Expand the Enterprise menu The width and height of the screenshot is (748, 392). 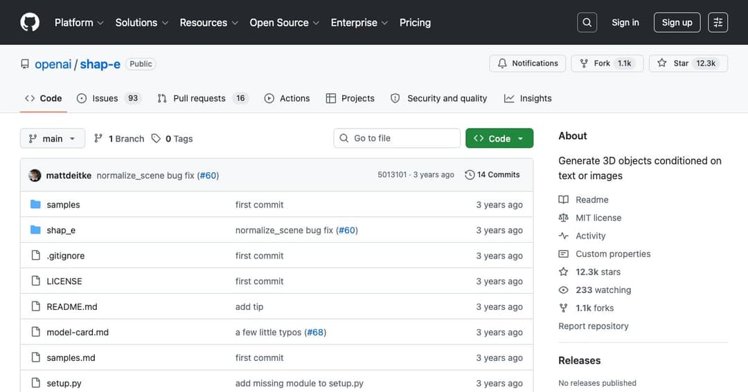pyautogui.click(x=359, y=22)
